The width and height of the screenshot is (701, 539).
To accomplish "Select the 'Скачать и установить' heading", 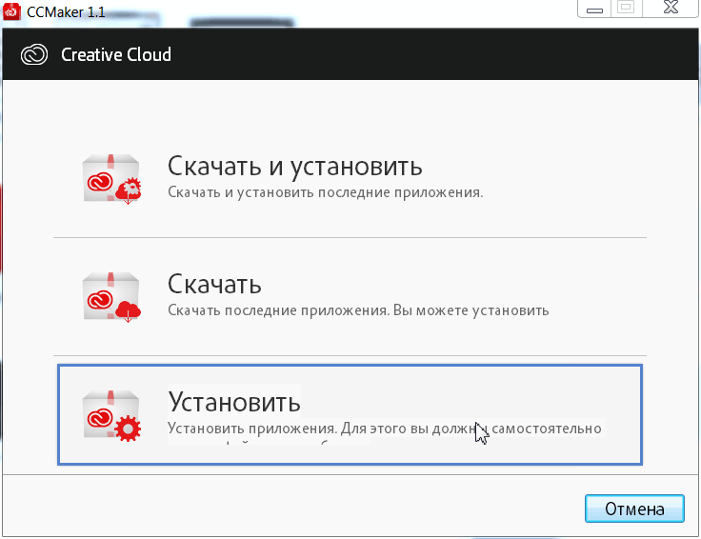I will pyautogui.click(x=294, y=167).
